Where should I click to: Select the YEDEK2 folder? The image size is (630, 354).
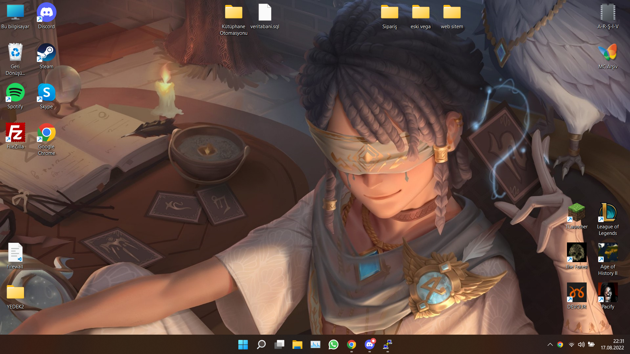(x=15, y=297)
